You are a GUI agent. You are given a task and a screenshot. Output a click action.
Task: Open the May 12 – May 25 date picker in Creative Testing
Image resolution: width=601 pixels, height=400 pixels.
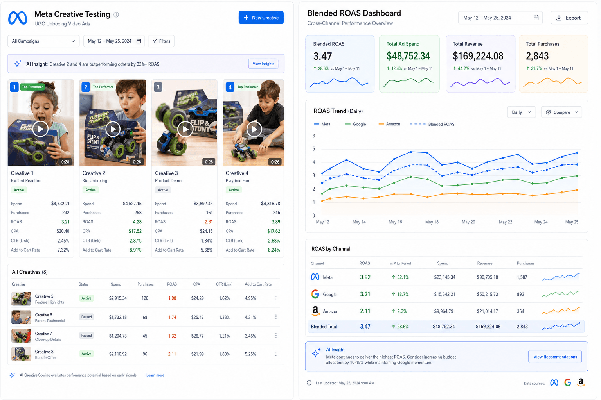[x=114, y=41]
